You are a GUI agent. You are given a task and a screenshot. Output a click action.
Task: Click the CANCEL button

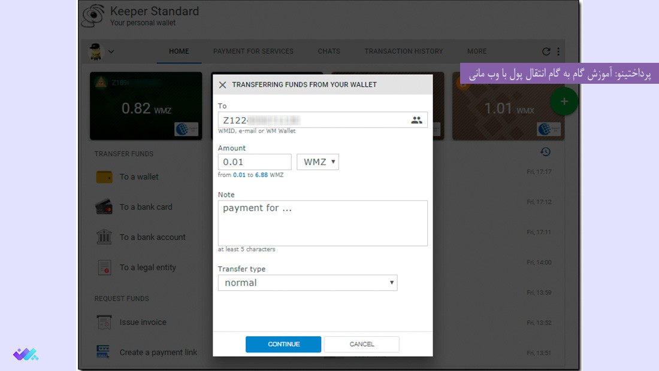(361, 344)
